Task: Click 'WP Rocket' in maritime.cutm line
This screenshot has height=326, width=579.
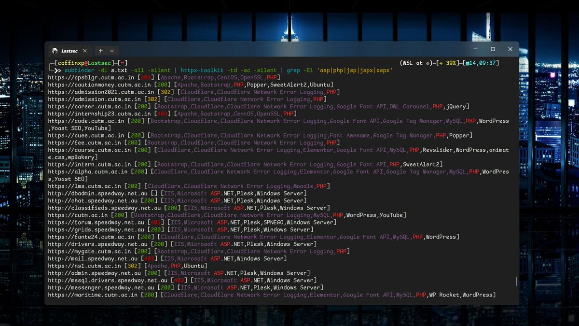Action: [444, 295]
